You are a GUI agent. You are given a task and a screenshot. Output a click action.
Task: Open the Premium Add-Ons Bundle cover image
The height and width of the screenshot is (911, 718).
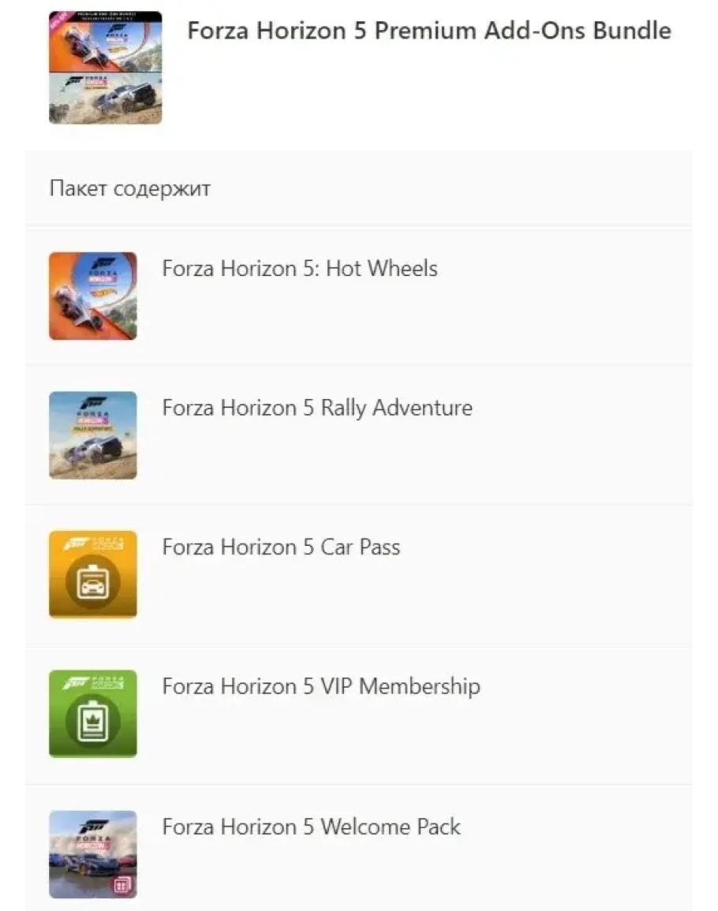[105, 68]
